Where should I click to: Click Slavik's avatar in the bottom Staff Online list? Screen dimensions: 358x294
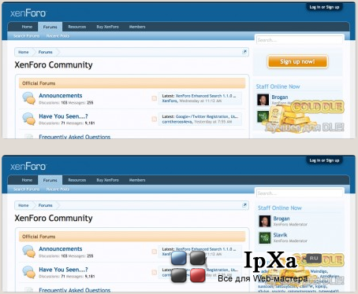pos(264,238)
